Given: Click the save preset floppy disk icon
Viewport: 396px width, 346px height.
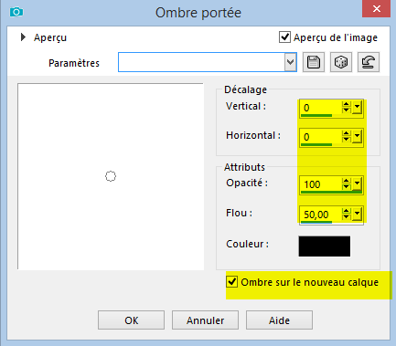Looking at the screenshot, I should tap(314, 62).
